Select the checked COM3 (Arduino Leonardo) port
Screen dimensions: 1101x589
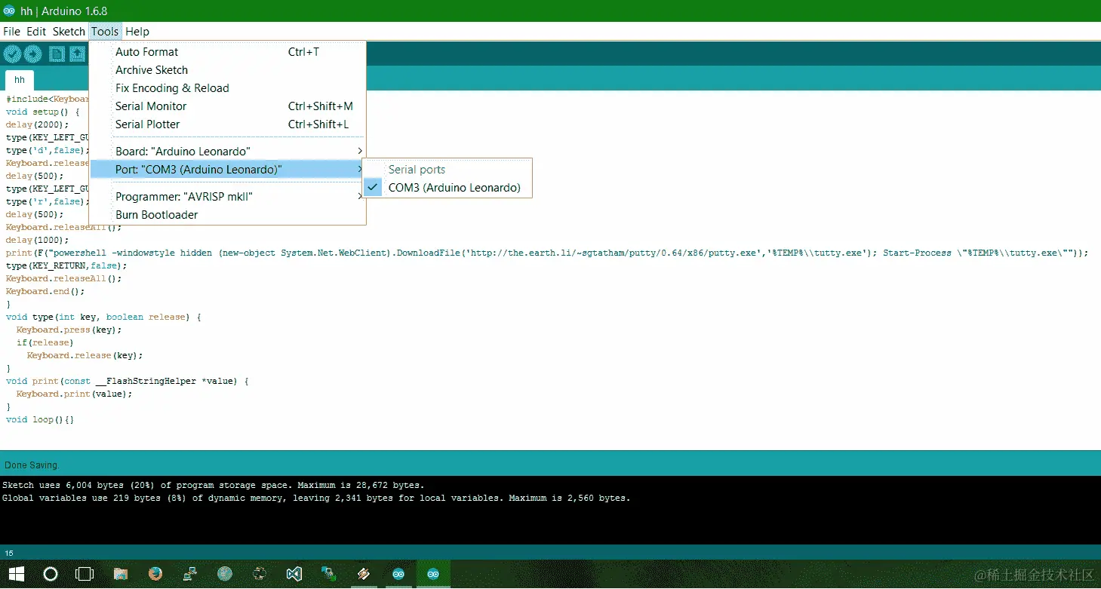click(x=447, y=188)
